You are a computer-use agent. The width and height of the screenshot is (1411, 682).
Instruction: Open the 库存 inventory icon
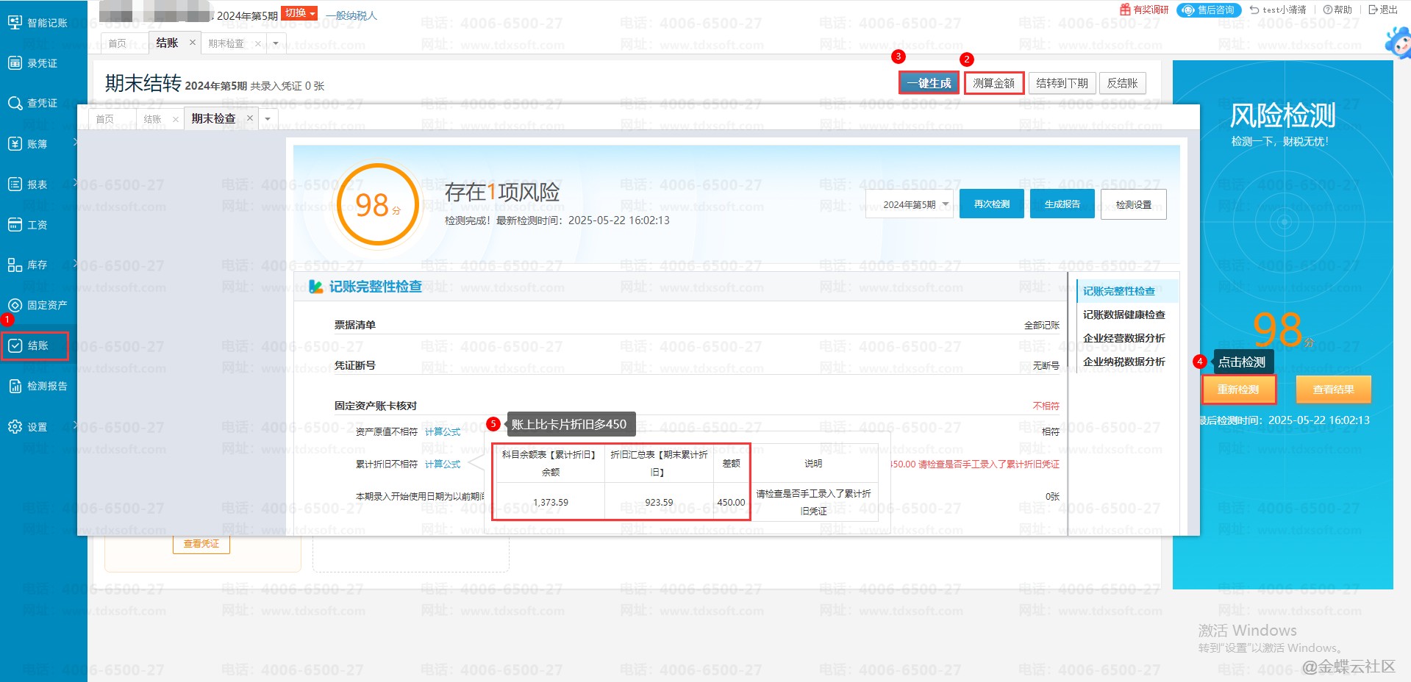click(15, 265)
